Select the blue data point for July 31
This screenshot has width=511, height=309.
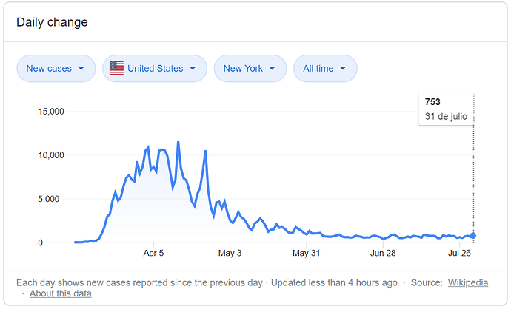pos(473,236)
